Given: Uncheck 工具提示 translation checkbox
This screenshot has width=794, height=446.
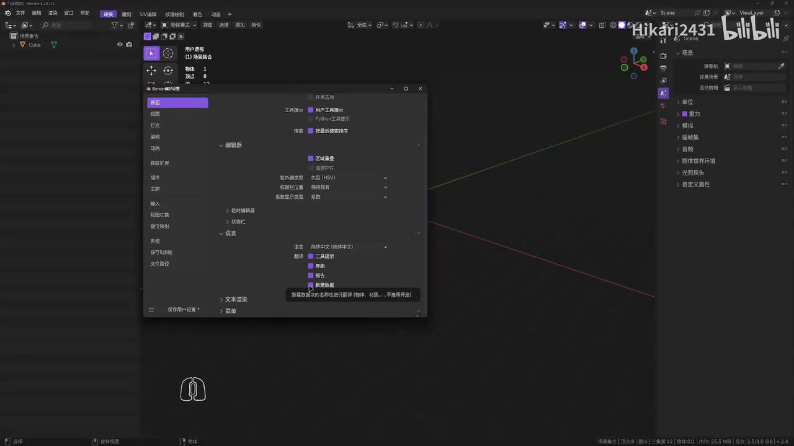Looking at the screenshot, I should point(311,256).
